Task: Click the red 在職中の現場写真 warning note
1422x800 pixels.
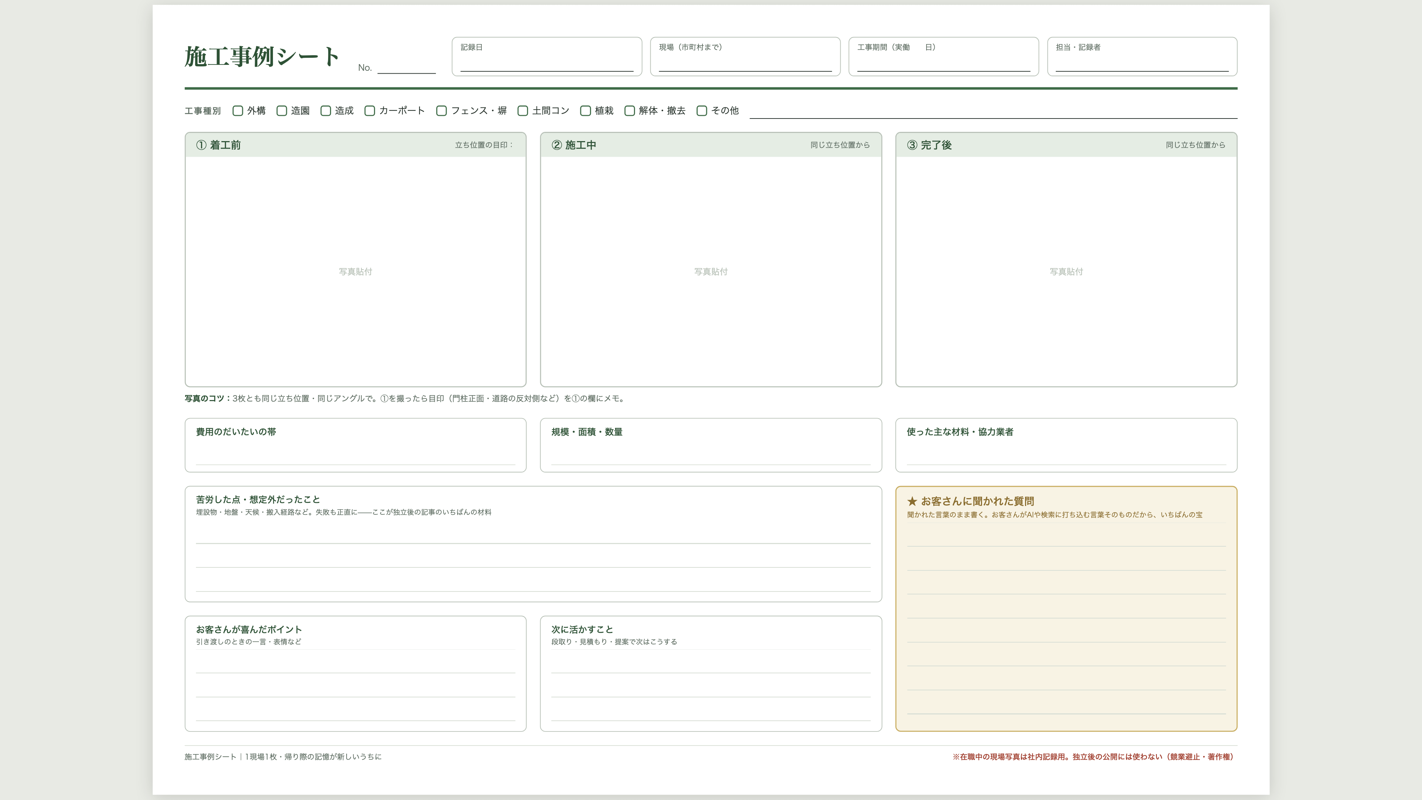Action: (1093, 757)
